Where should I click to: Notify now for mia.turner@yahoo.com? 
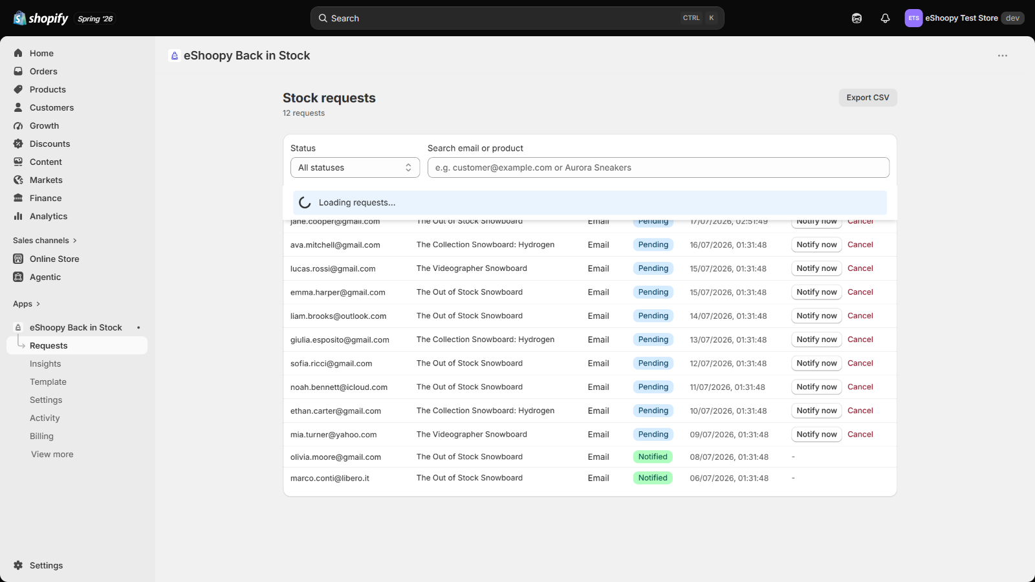pos(816,435)
